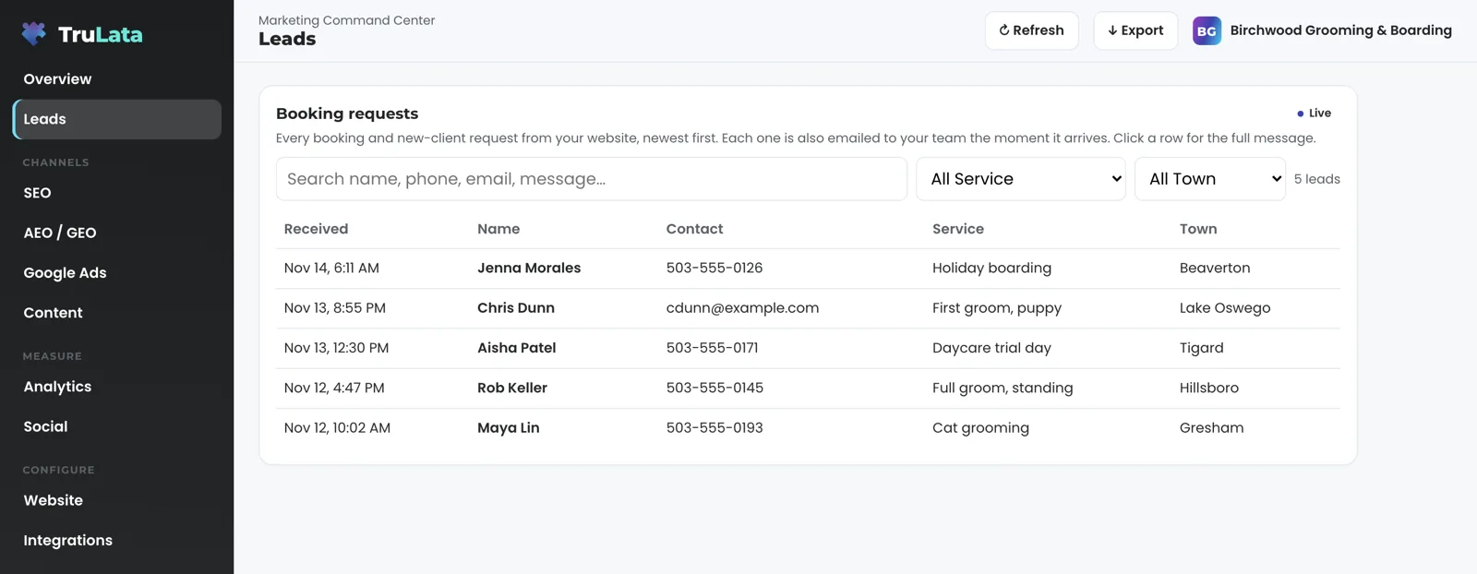Open Jenna Morales booking request row
Image resolution: width=1477 pixels, height=574 pixels.
pyautogui.click(x=808, y=269)
